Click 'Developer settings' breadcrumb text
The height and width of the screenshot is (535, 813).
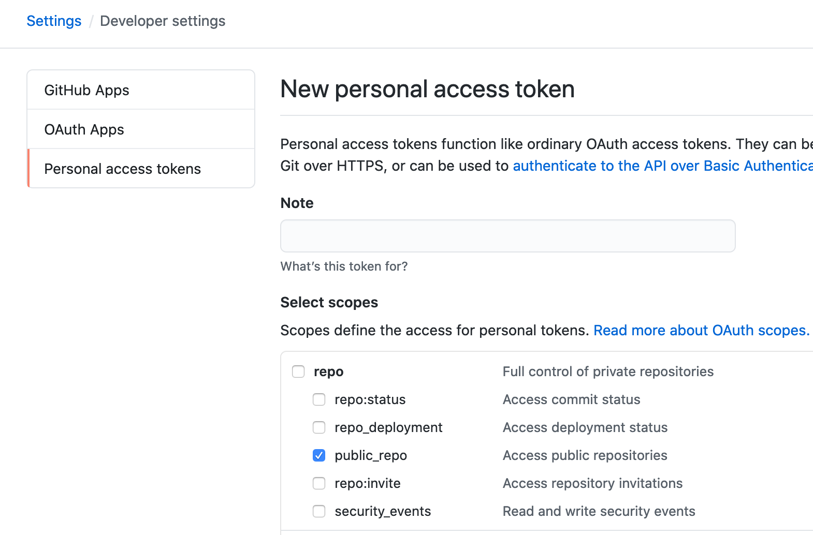[x=163, y=21]
